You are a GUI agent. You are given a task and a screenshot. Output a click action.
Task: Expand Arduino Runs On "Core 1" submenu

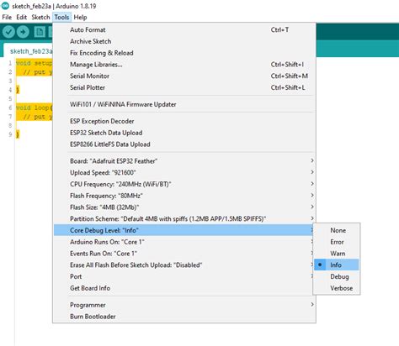tap(184, 242)
